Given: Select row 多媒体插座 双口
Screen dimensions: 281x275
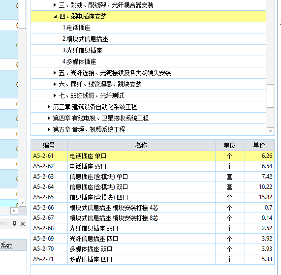Looking at the screenshot, I should pos(153,249).
